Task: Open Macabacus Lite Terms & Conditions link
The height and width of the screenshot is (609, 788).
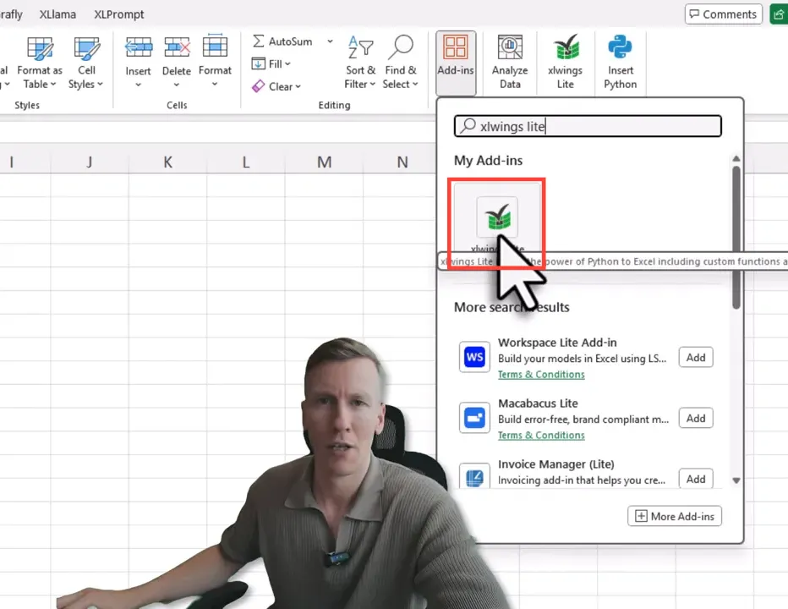Action: point(541,435)
